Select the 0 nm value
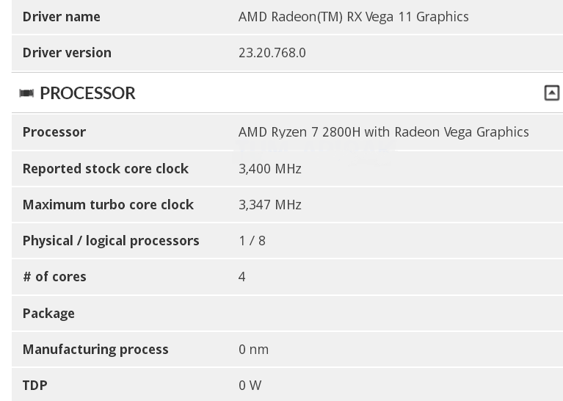 pos(253,349)
